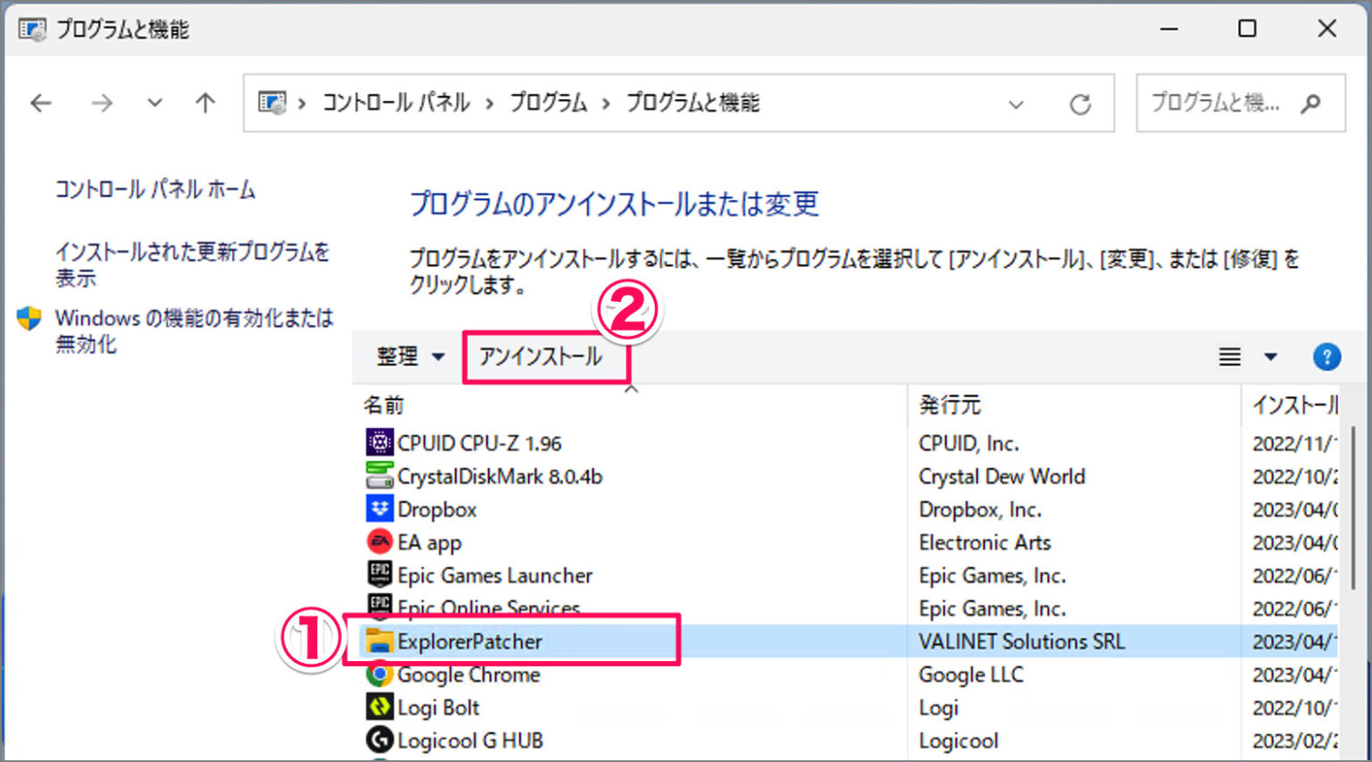This screenshot has width=1372, height=762.
Task: Click the CPUID CPU-Z program icon
Action: point(380,442)
